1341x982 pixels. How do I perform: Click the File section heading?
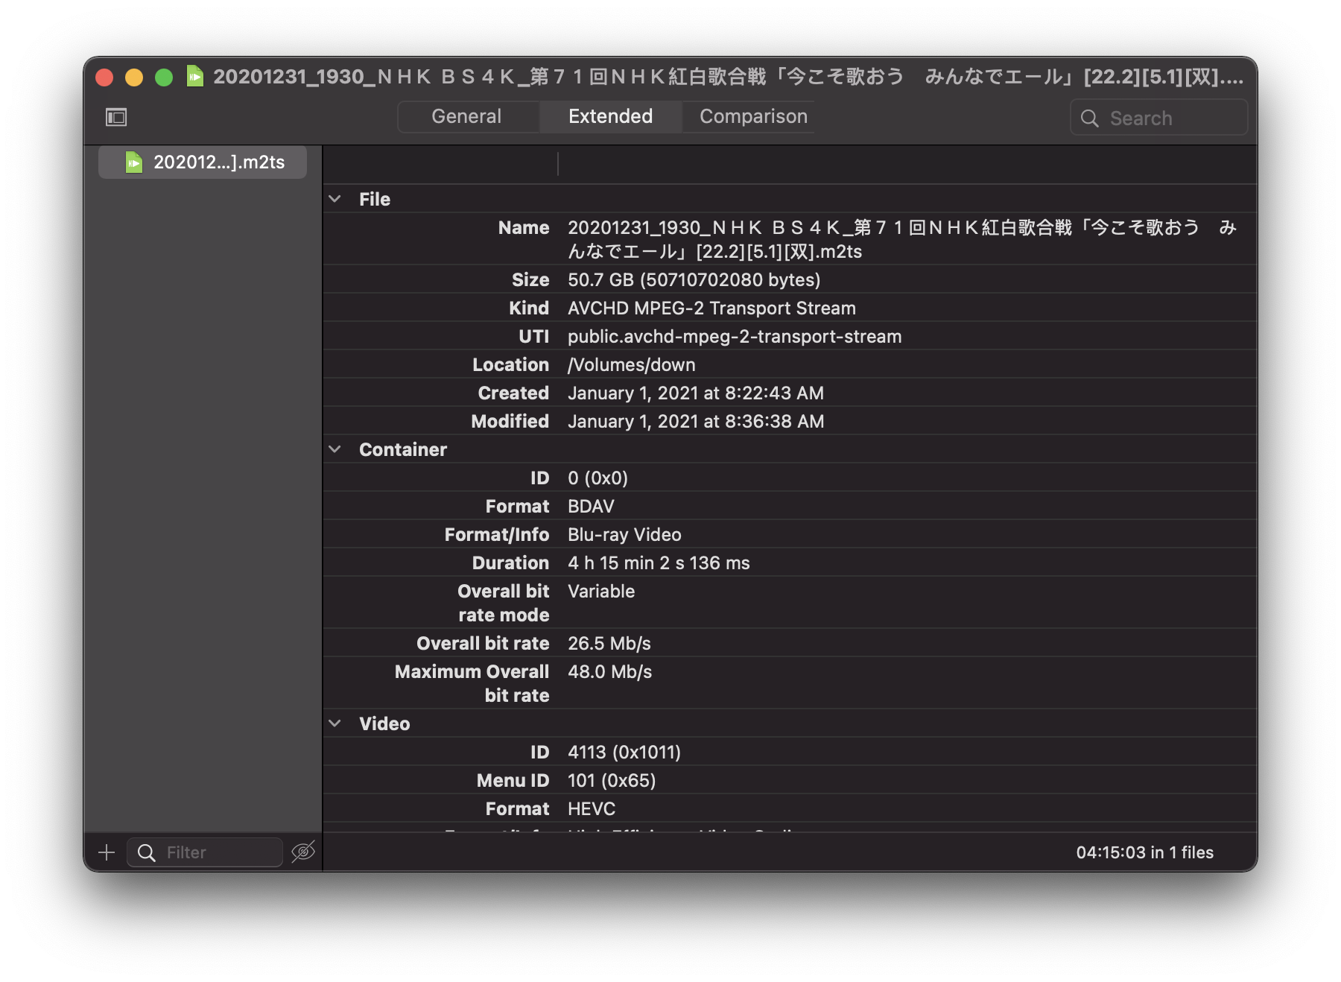click(x=375, y=199)
